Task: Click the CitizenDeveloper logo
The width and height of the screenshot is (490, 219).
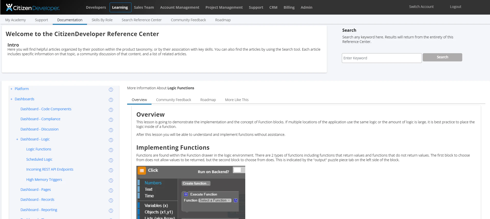Action: coord(33,7)
